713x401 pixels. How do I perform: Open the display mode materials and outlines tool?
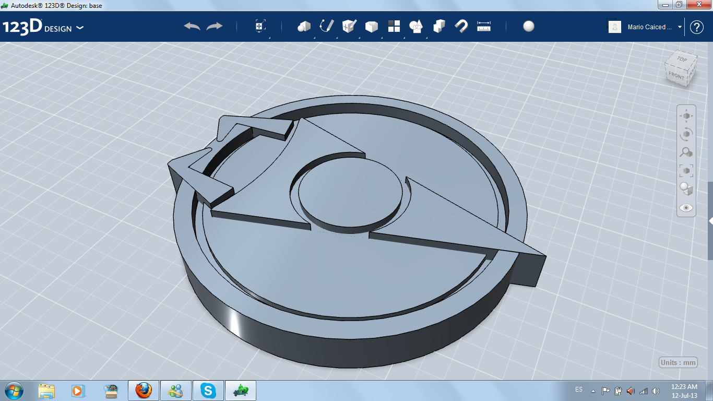(x=686, y=189)
